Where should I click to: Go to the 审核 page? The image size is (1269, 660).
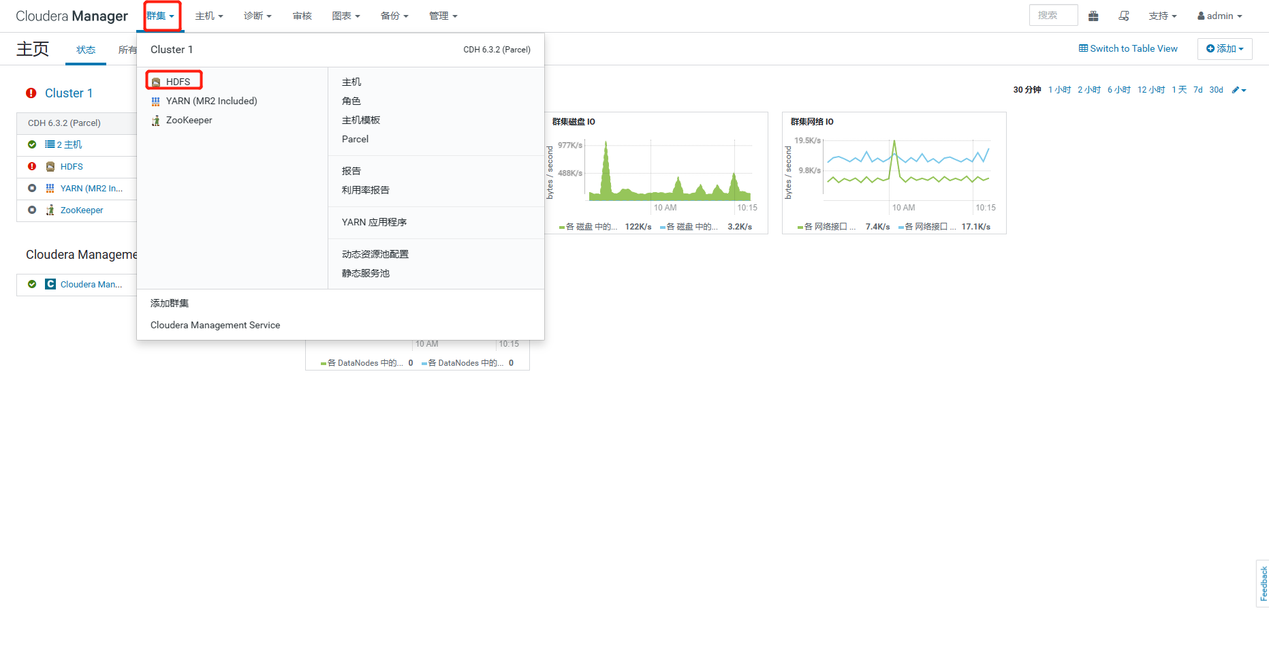[302, 16]
